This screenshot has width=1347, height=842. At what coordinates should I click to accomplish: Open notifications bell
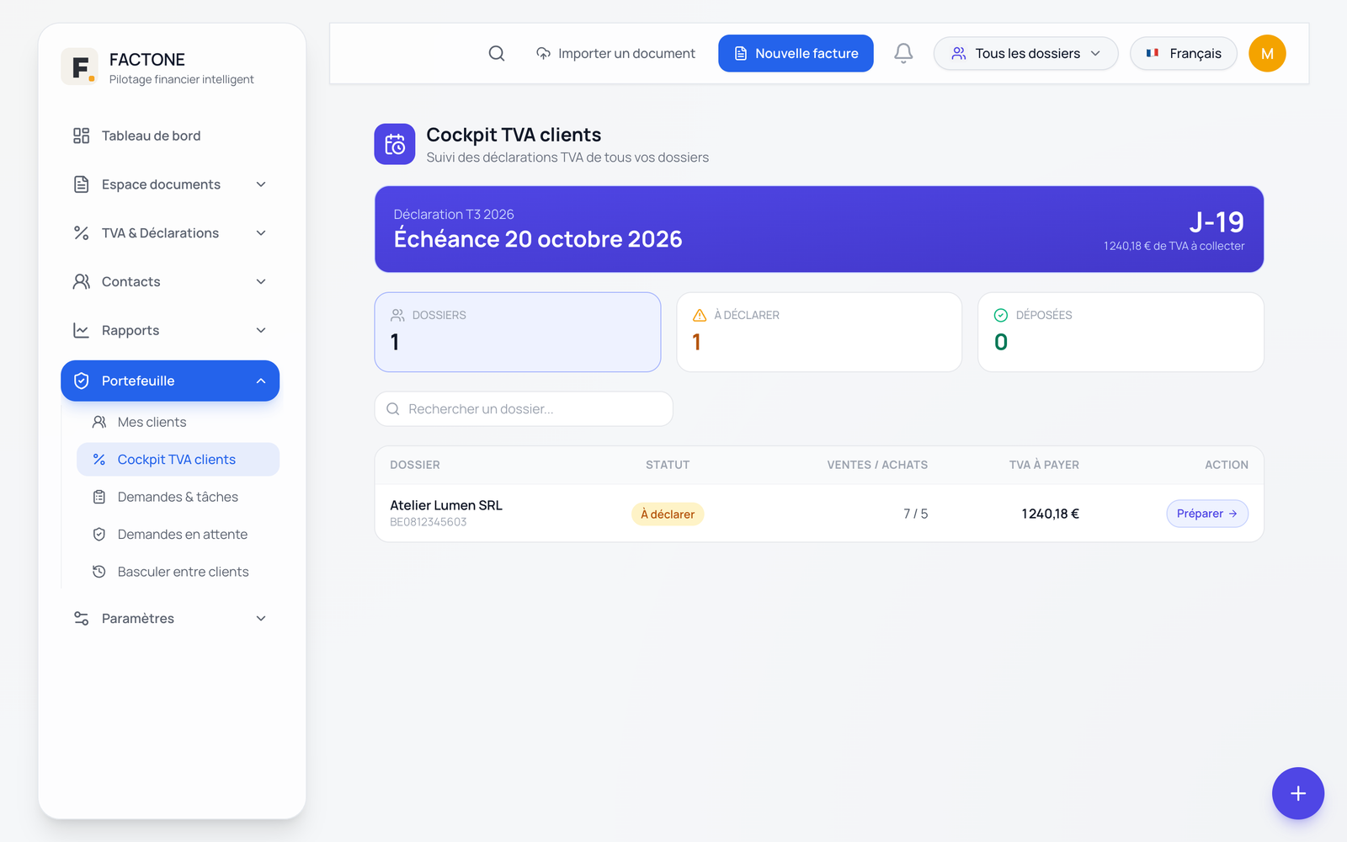[x=903, y=53]
